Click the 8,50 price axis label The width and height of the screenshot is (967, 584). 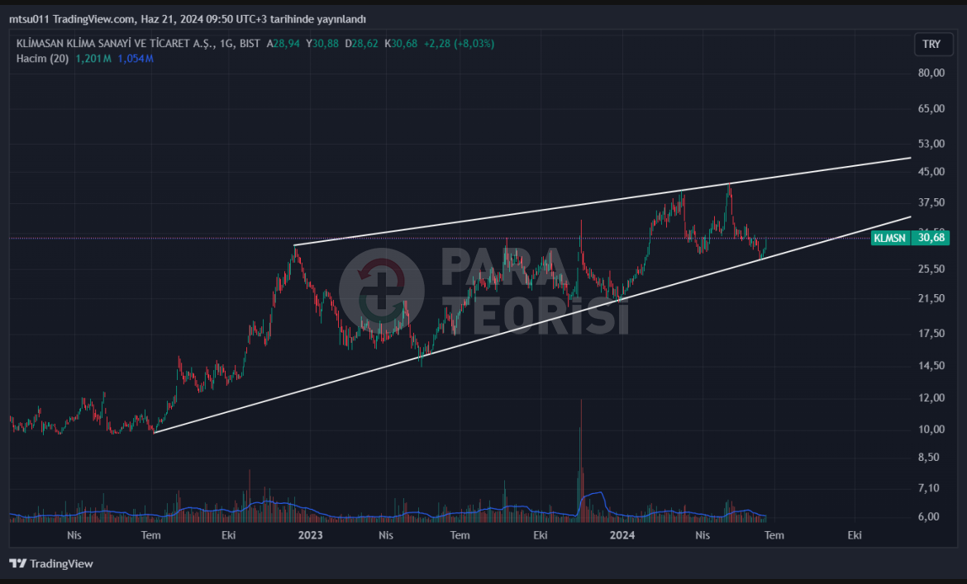click(929, 457)
